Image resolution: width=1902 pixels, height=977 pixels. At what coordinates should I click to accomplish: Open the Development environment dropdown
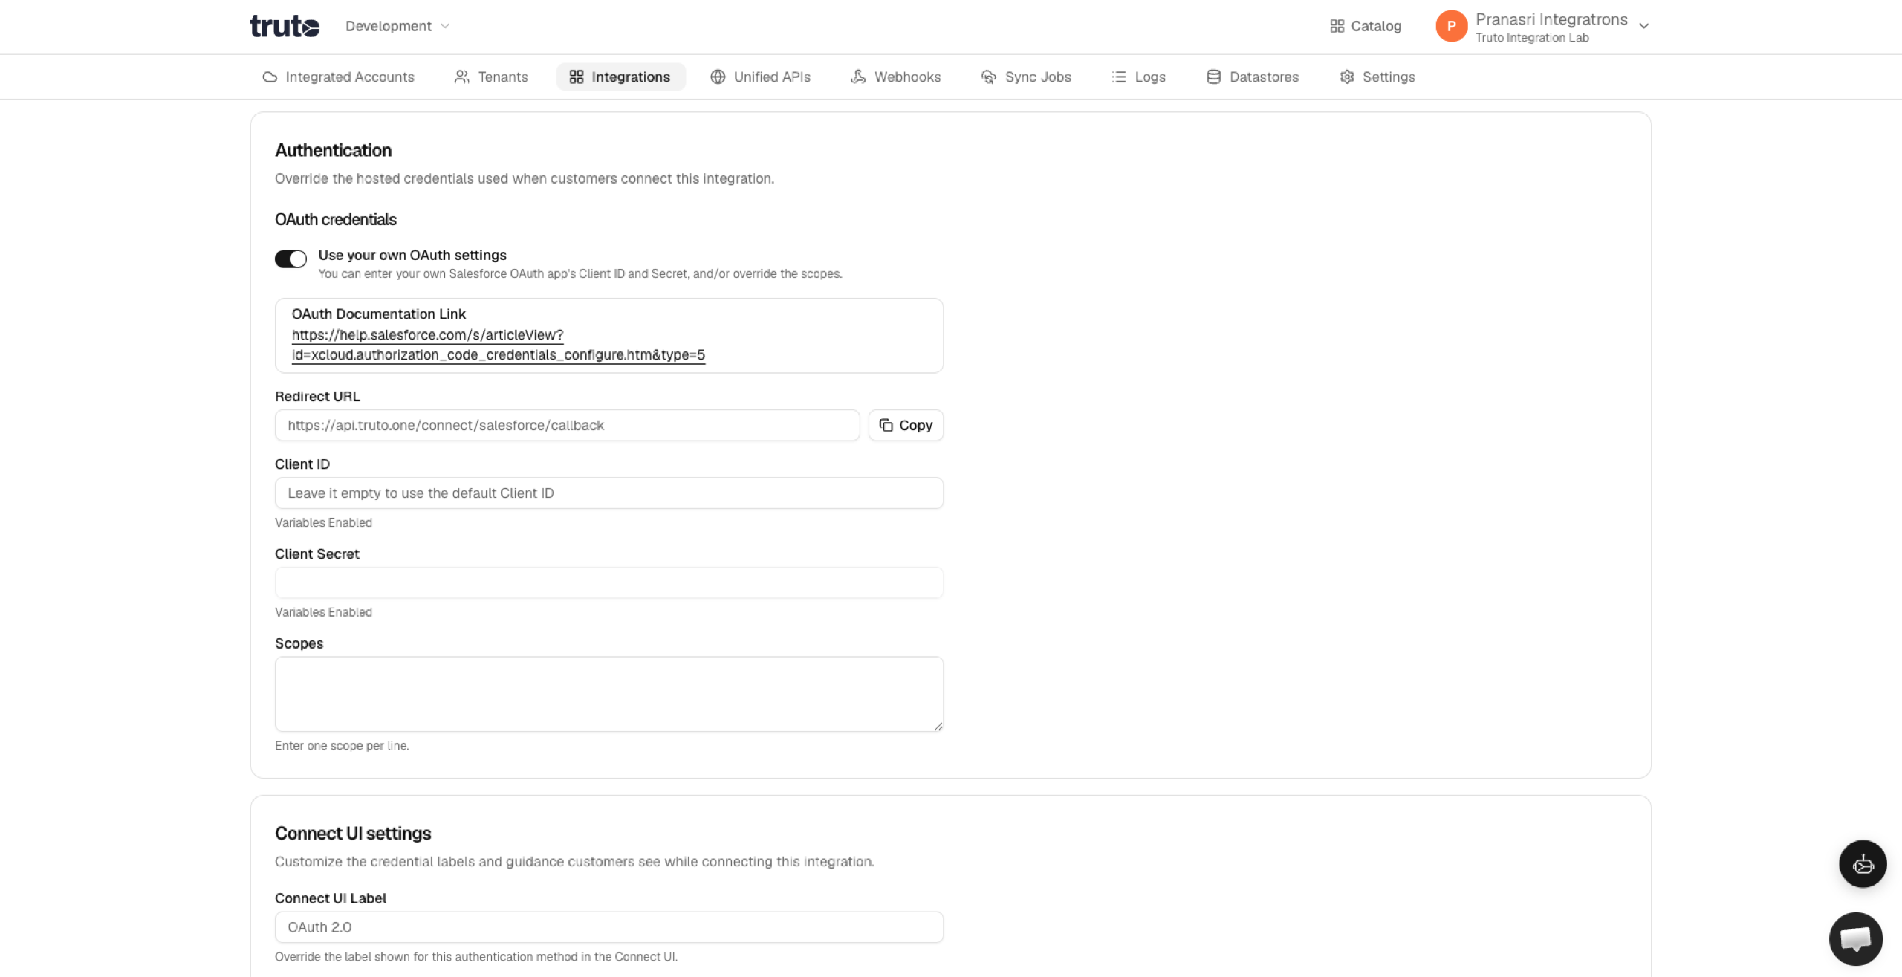(397, 26)
